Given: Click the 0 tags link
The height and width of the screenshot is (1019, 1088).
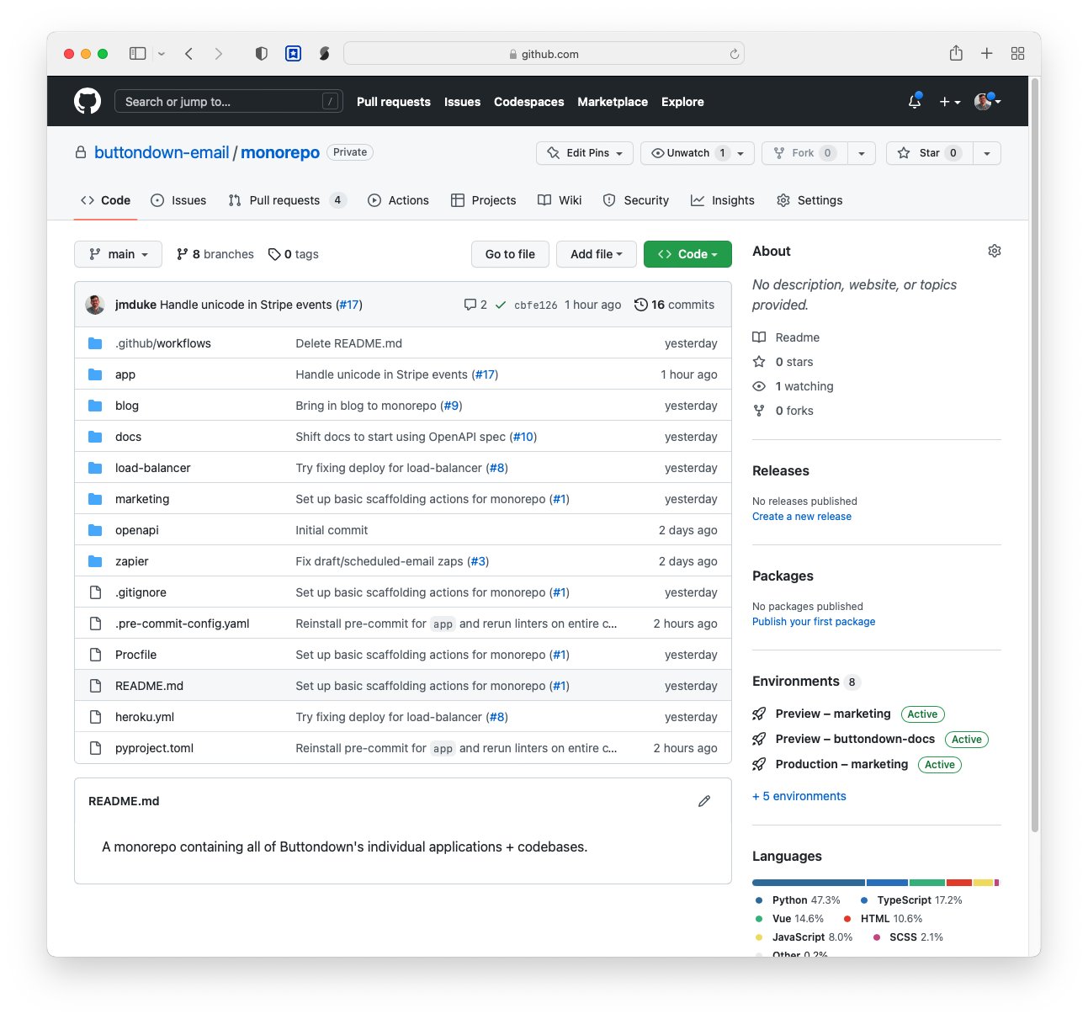Looking at the screenshot, I should [x=293, y=254].
